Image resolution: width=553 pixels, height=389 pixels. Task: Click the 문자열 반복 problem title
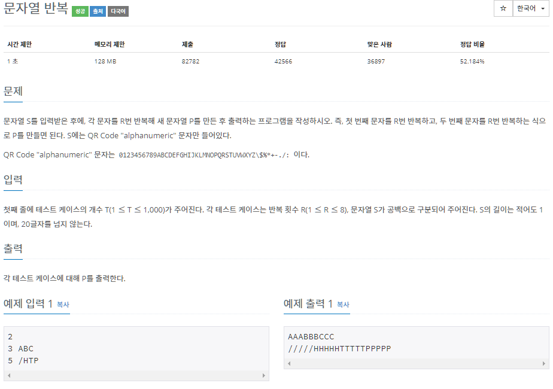coord(36,8)
